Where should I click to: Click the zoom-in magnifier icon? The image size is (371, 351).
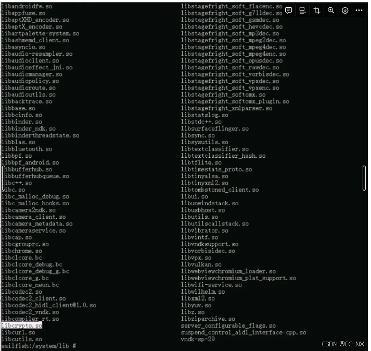click(x=331, y=10)
